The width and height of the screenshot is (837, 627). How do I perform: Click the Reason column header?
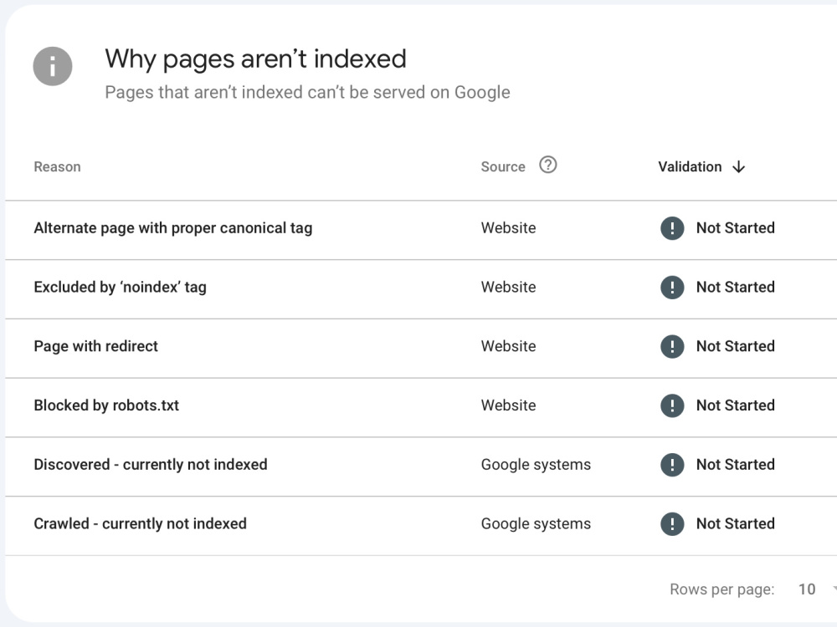point(57,167)
